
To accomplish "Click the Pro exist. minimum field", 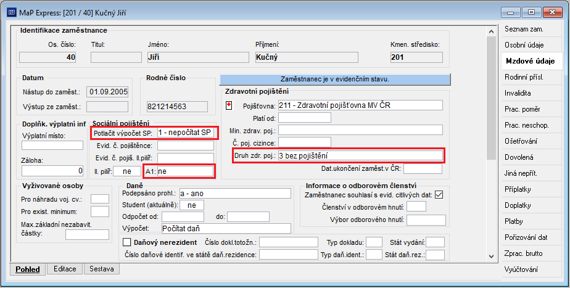I will (x=100, y=212).
